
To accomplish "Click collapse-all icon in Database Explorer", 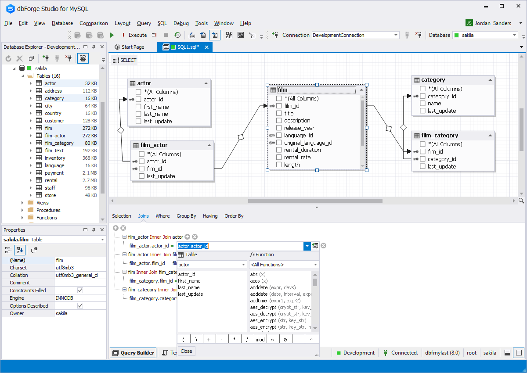I will pyautogui.click(x=31, y=58).
